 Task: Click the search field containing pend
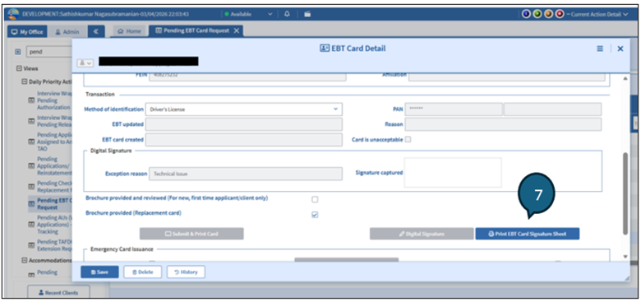49,53
